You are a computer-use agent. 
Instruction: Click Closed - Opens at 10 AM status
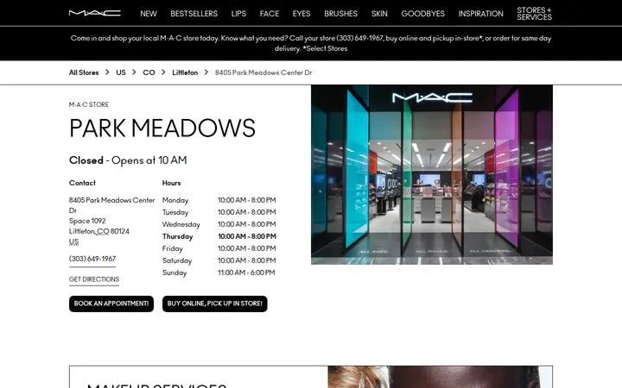[x=128, y=160]
